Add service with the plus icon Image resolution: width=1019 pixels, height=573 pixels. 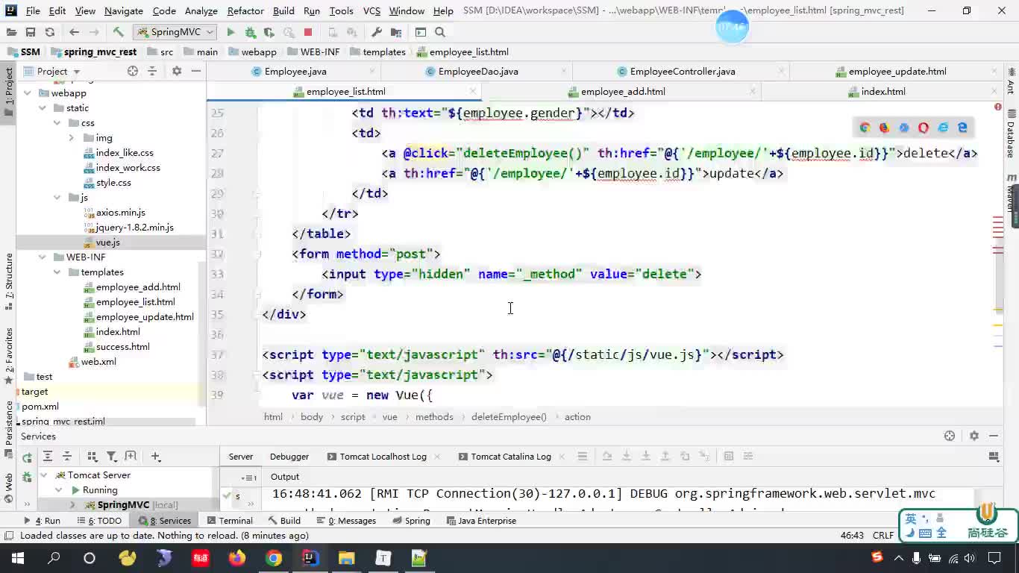[155, 456]
